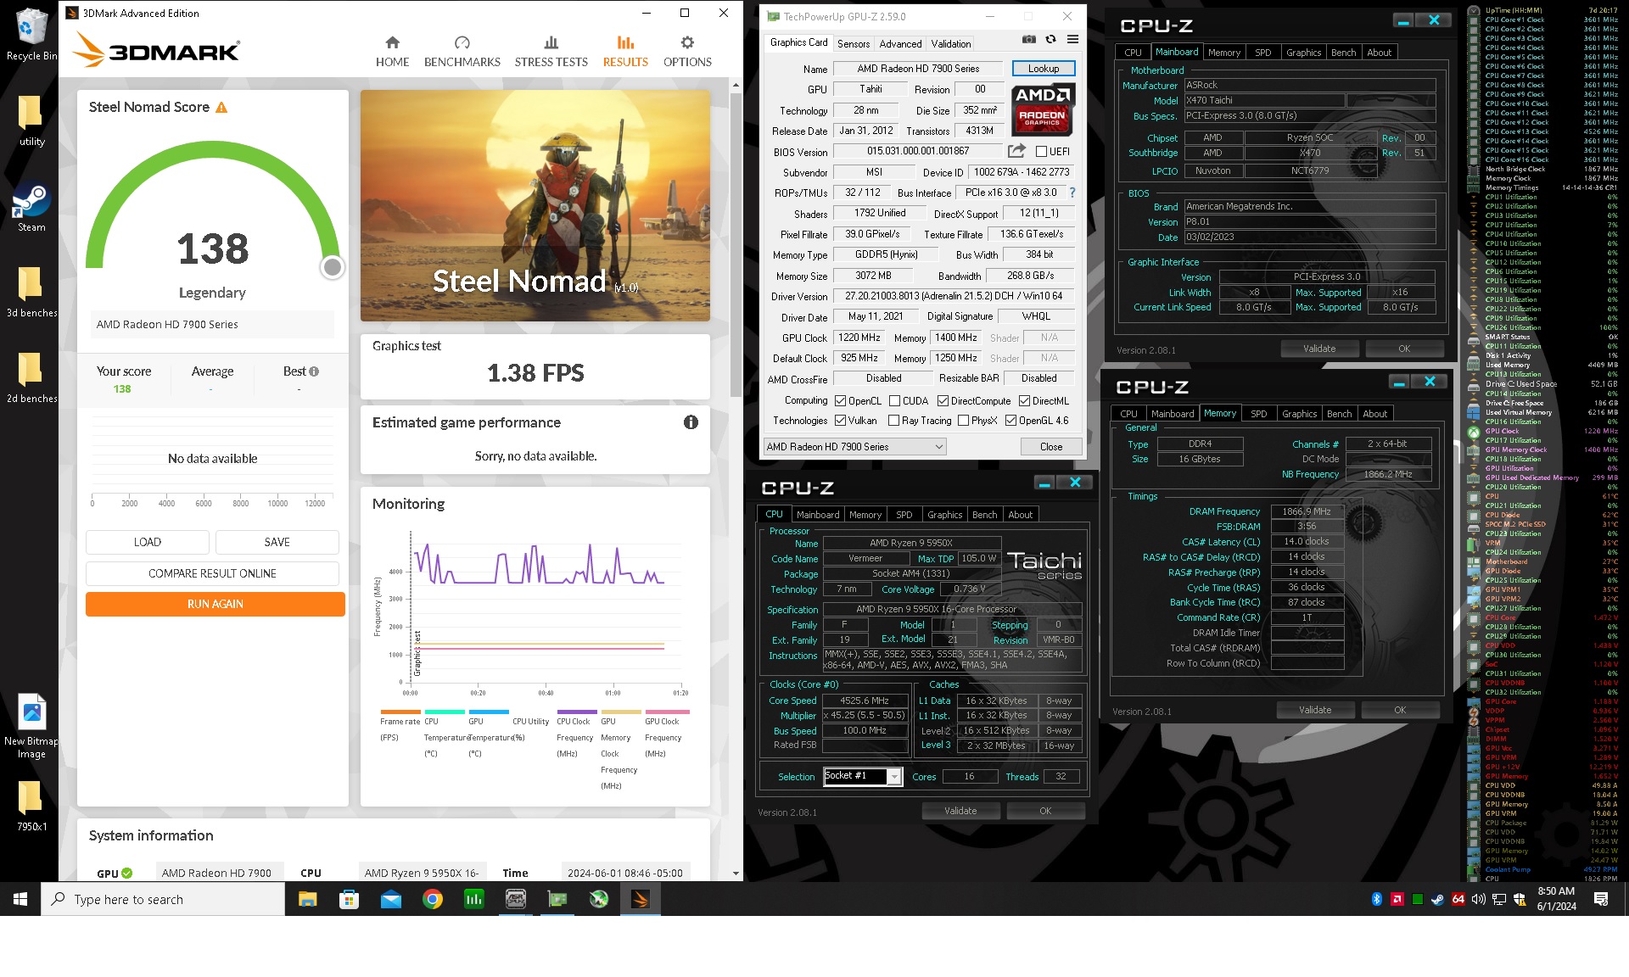Switch to the Advanced tab in GPU-Z

(x=900, y=44)
